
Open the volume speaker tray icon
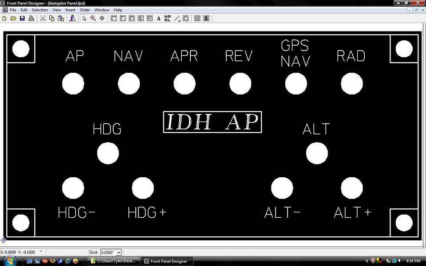click(399, 261)
